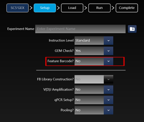Viewport: 144px width, 122px height.
Task: Expand the Pooling dropdown arrow
Action: 108,110
